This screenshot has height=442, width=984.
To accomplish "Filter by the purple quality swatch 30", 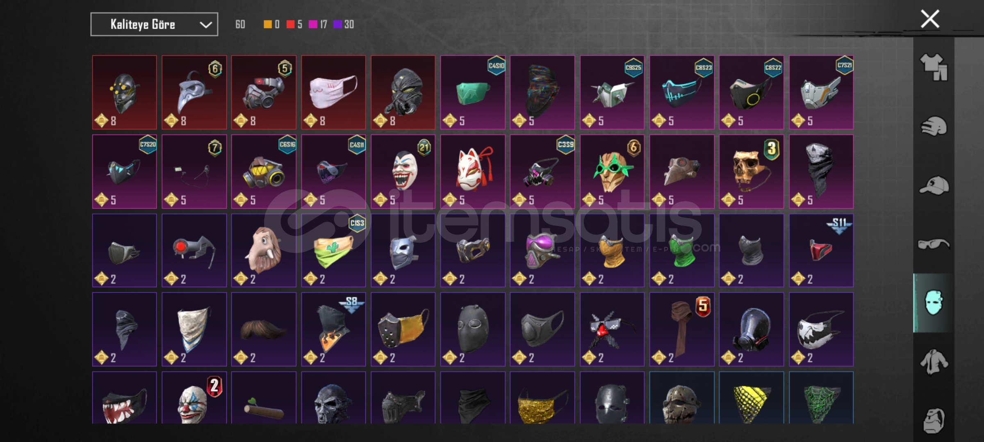I will pyautogui.click(x=337, y=25).
